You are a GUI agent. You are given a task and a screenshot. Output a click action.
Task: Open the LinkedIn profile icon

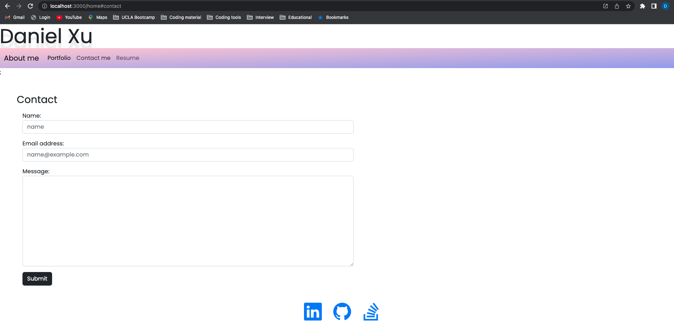[313, 311]
